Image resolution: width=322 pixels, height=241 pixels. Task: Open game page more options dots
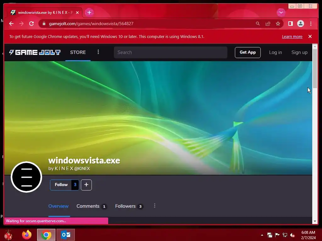click(155, 206)
